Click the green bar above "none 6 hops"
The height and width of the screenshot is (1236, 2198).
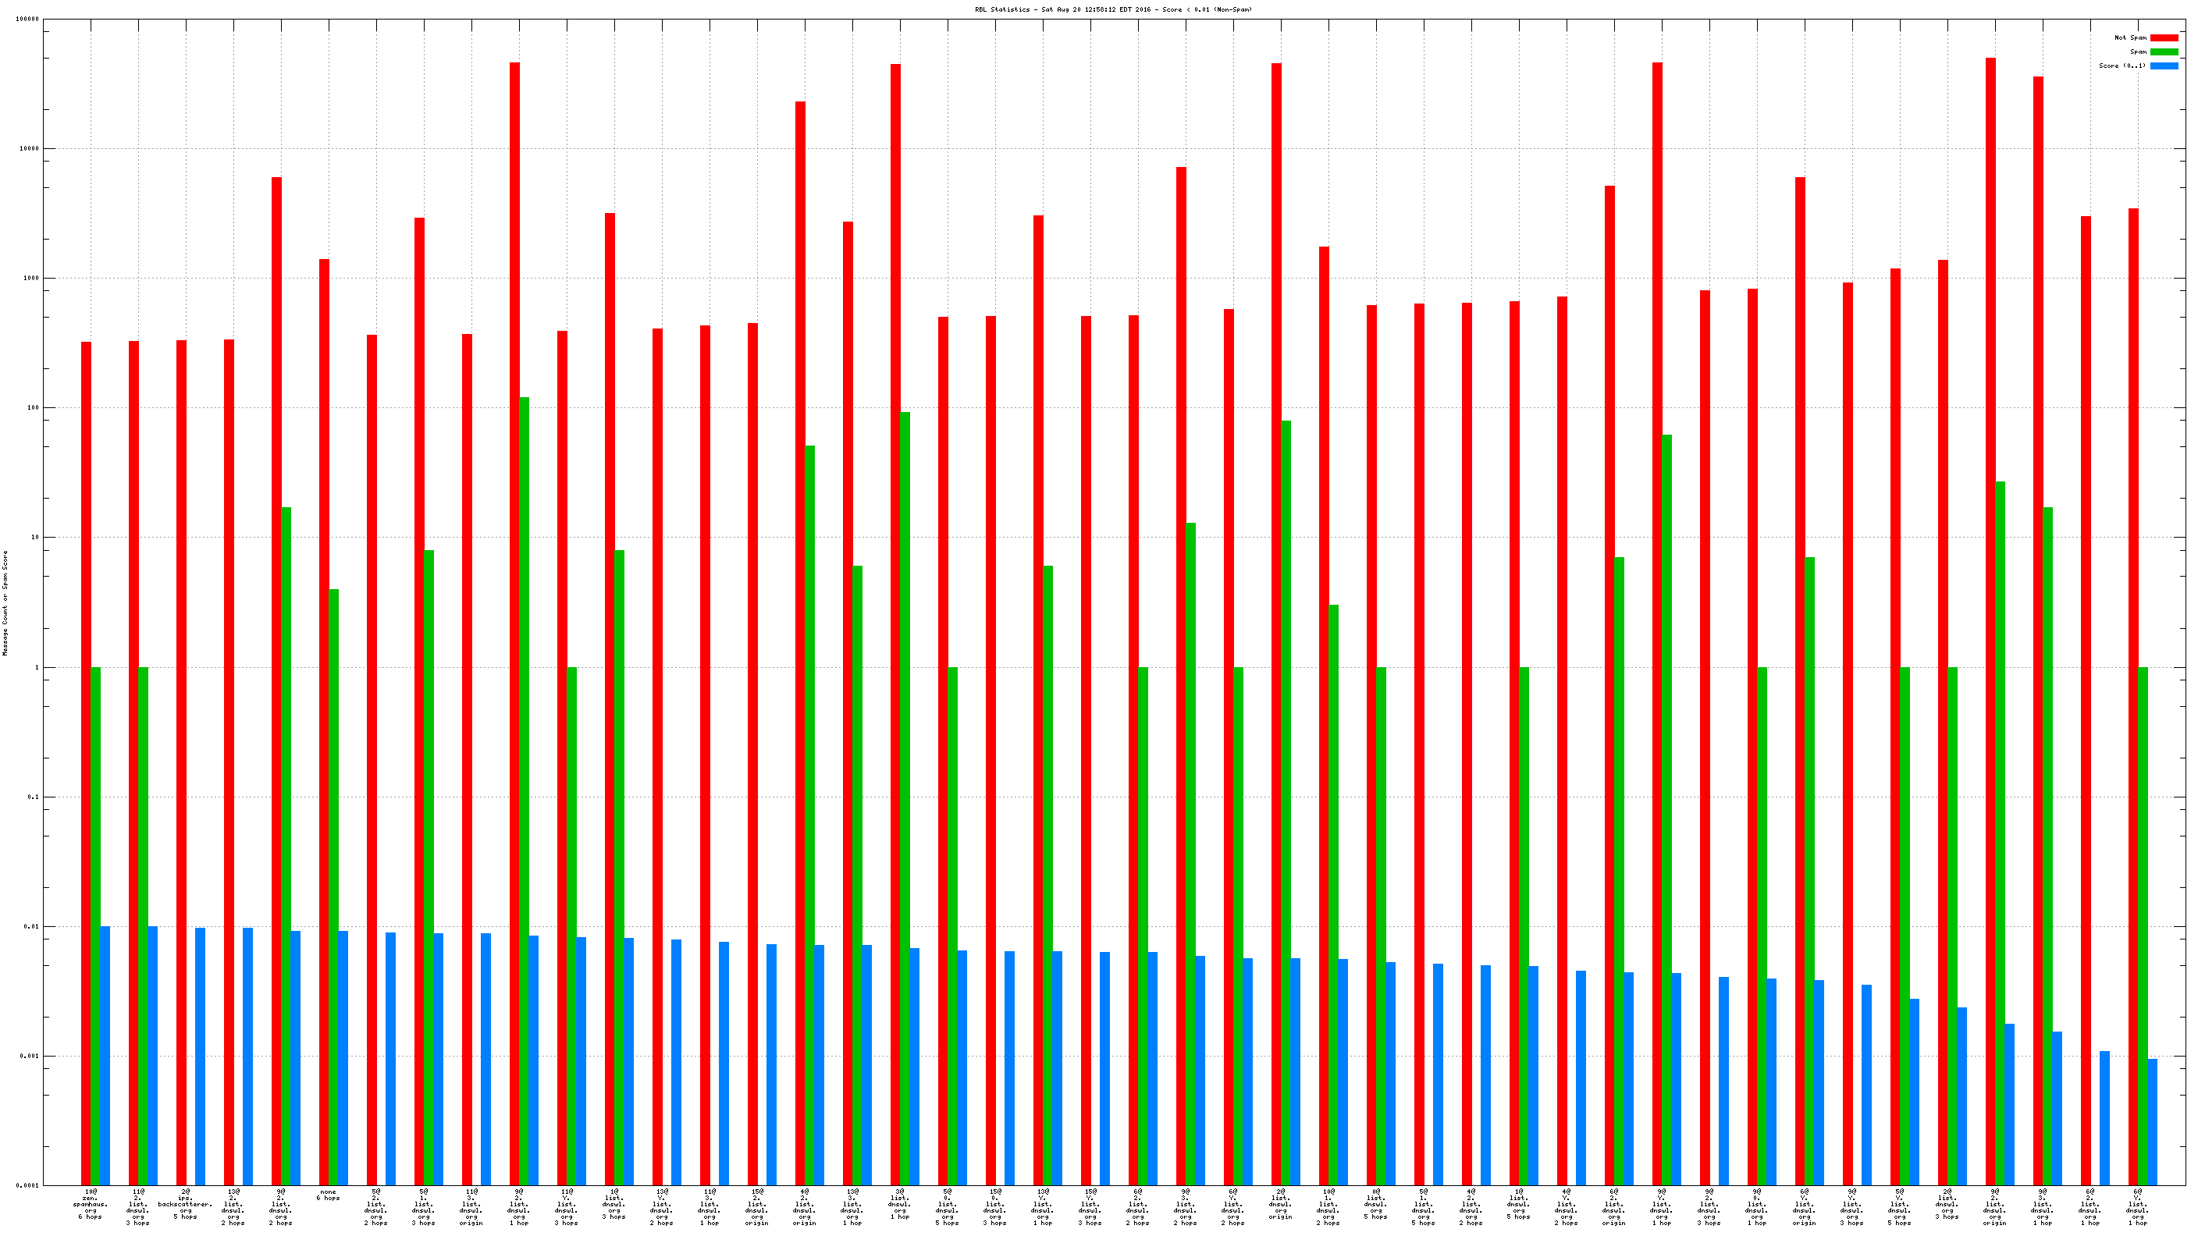333,887
